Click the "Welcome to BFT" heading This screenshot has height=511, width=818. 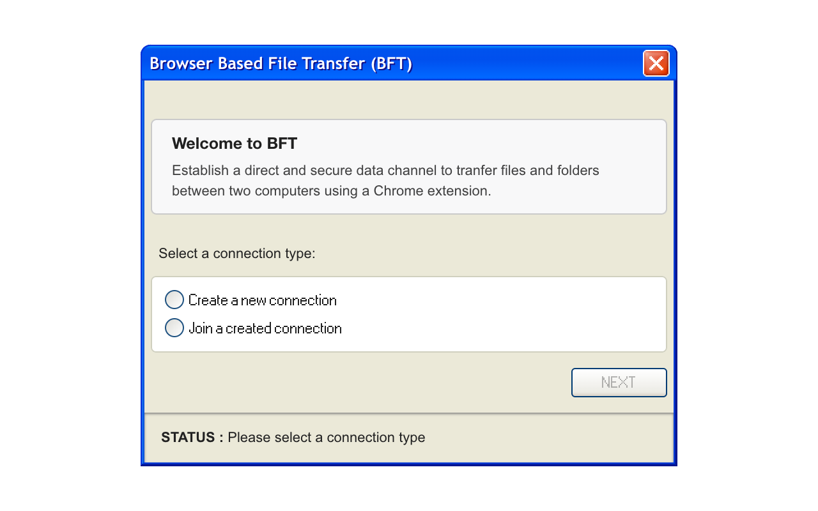point(235,143)
